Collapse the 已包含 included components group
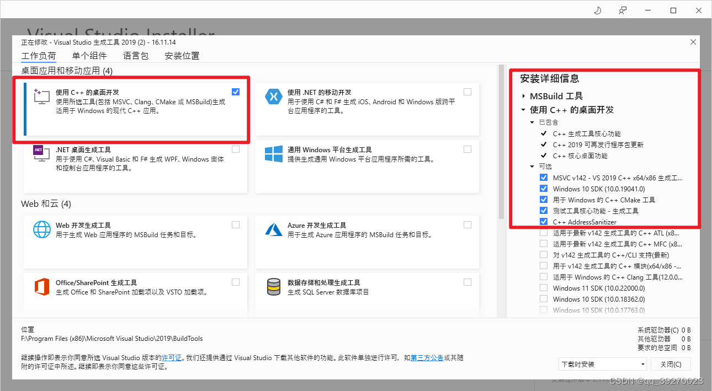 pos(532,122)
